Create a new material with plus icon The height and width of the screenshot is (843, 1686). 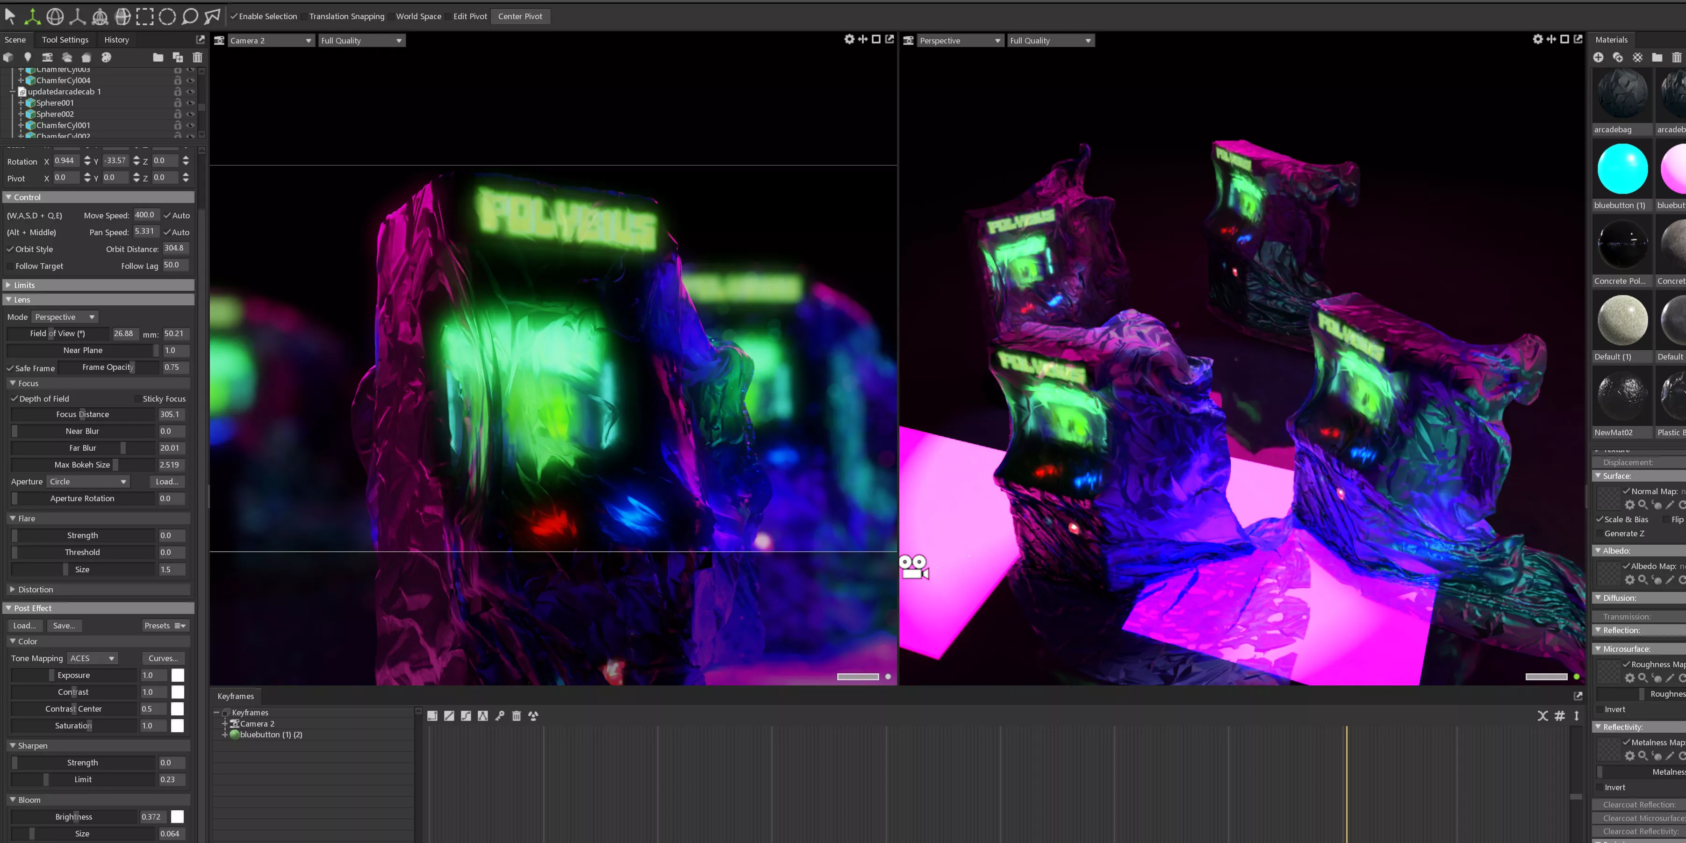click(x=1598, y=58)
